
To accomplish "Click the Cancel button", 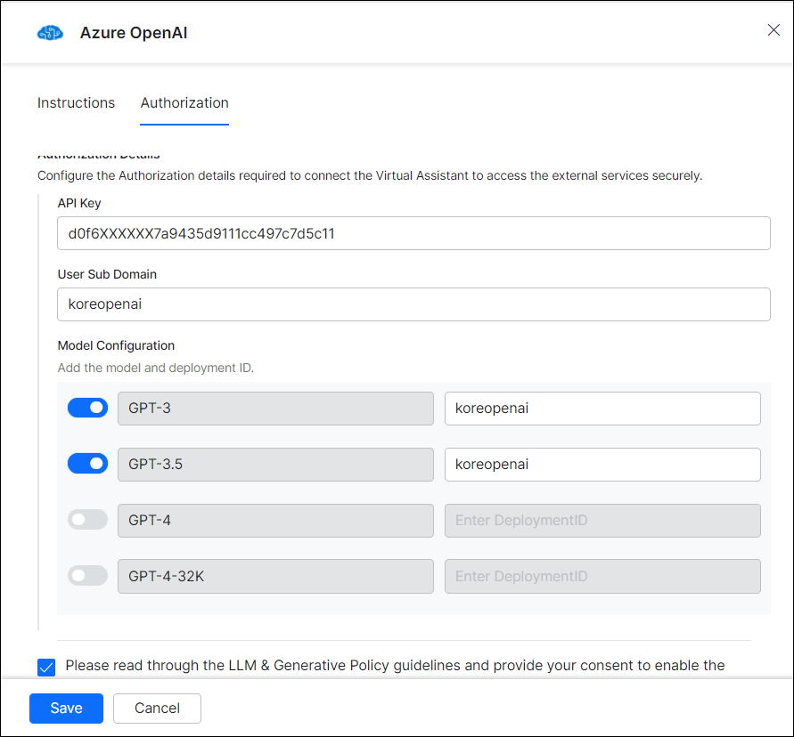I will pyautogui.click(x=157, y=708).
